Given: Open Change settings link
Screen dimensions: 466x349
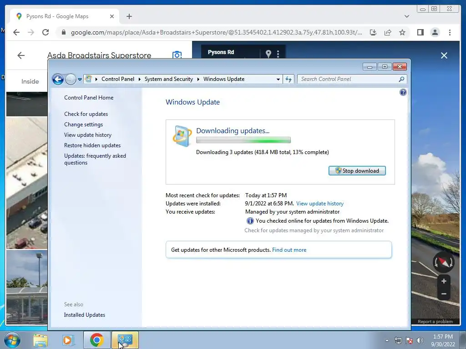Looking at the screenshot, I should click(x=84, y=125).
